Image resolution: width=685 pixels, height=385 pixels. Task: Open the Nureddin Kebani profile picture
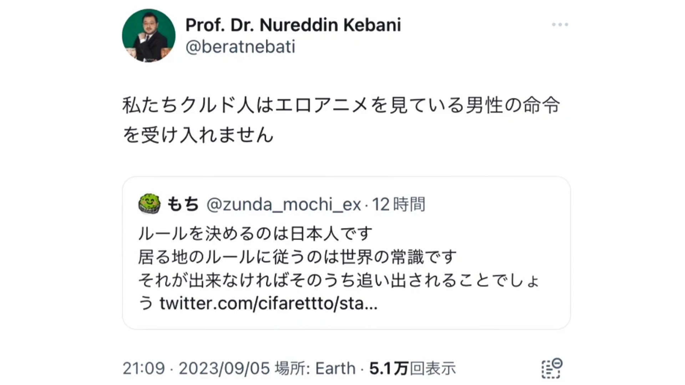[x=148, y=35]
